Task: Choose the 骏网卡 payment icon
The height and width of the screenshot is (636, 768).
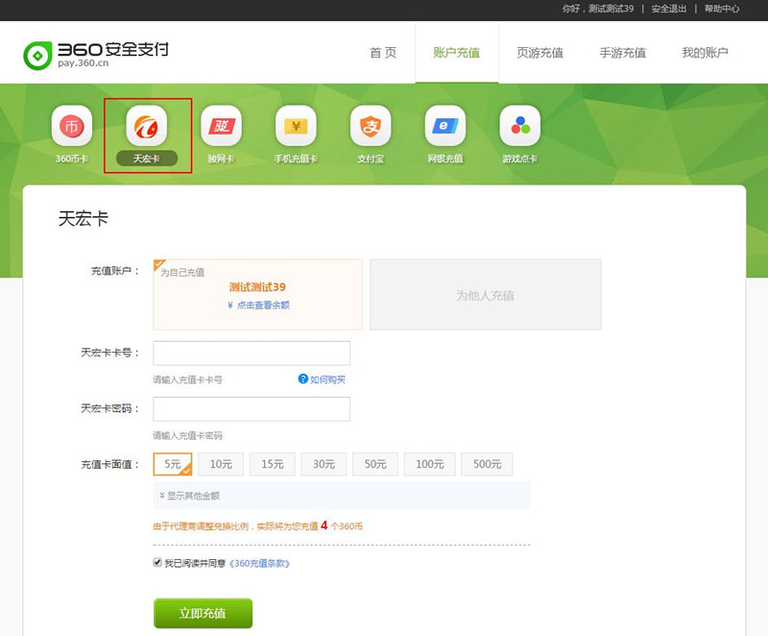Action: (222, 126)
